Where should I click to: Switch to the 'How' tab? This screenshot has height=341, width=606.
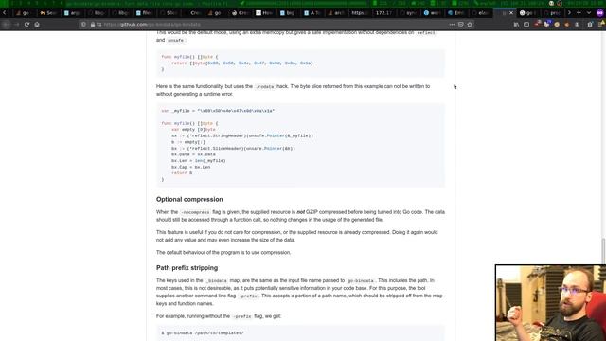click(x=264, y=12)
